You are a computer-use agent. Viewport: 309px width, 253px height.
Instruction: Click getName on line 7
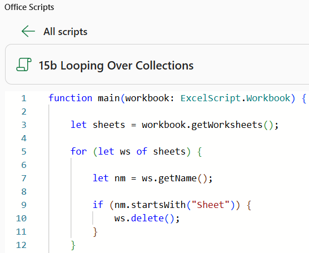coord(177,178)
